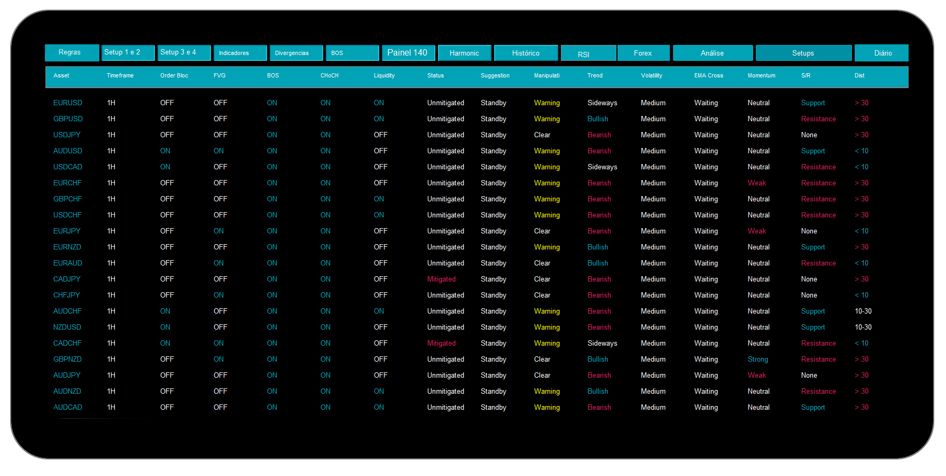Click Weak momentum in AUDJPY row
This screenshot has width=946, height=476.
(757, 376)
